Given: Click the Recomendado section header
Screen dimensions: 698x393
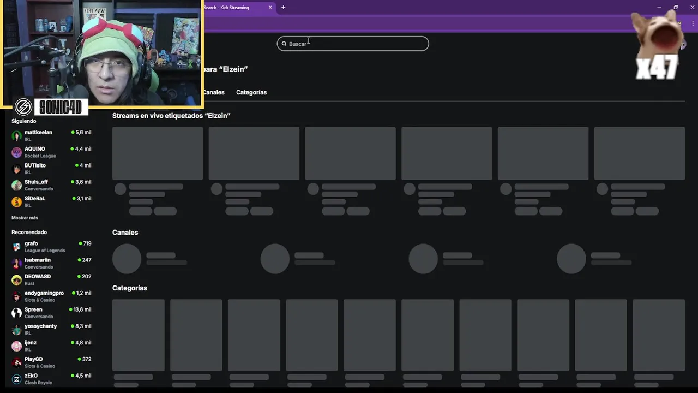Looking at the screenshot, I should point(29,232).
